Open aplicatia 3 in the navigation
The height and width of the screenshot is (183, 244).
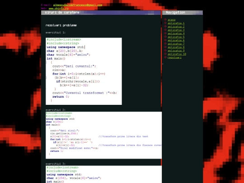(176, 30)
